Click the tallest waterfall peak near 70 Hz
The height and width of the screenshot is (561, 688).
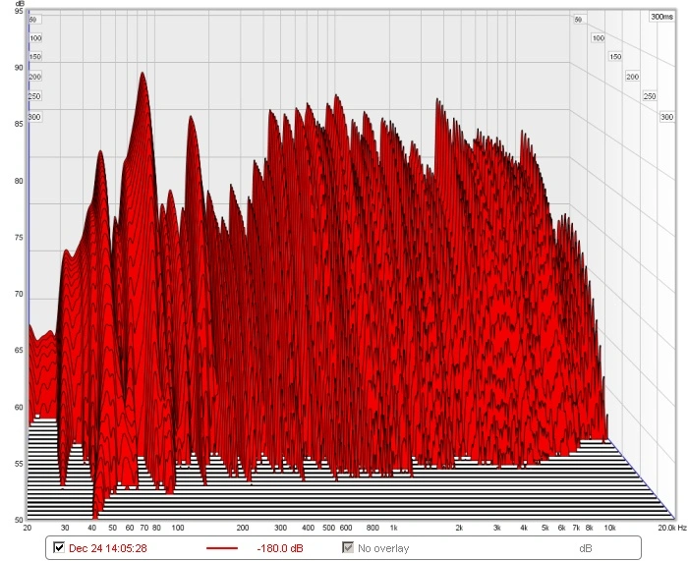click(x=143, y=76)
